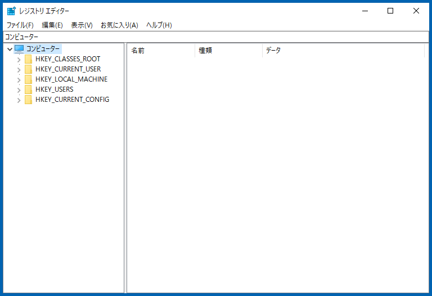Open the お気に入り(A) menu
The image size is (432, 296).
click(x=119, y=25)
